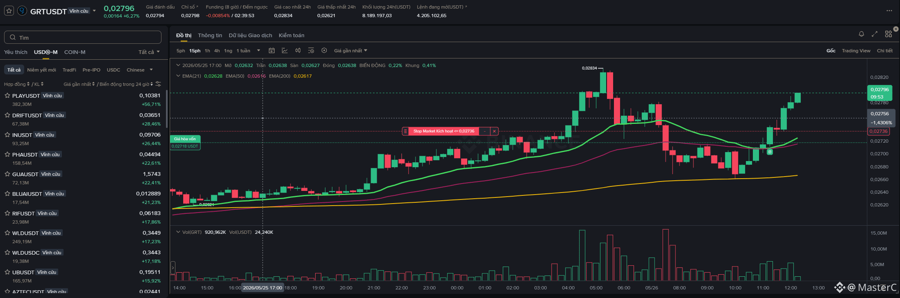Expand chart to fullscreen icon
Screen dimensions: 900x298
874,34
